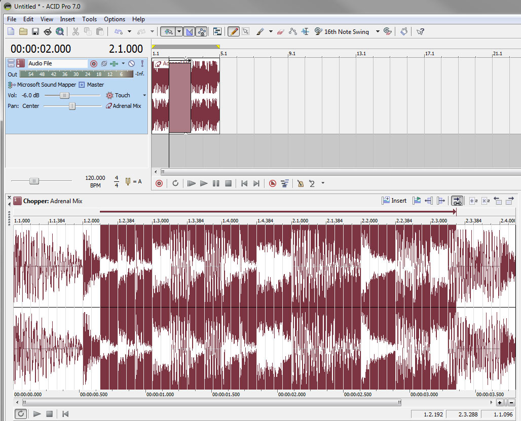The width and height of the screenshot is (521, 421).
Task: Click the Audio File track name field
Action: point(57,63)
